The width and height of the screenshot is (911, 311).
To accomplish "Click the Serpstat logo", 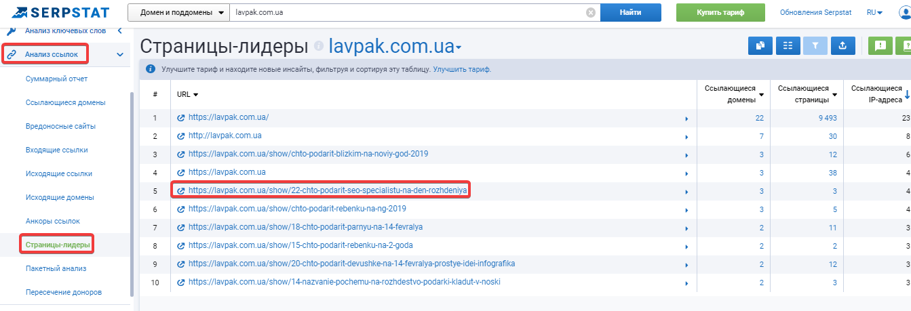I will (61, 12).
